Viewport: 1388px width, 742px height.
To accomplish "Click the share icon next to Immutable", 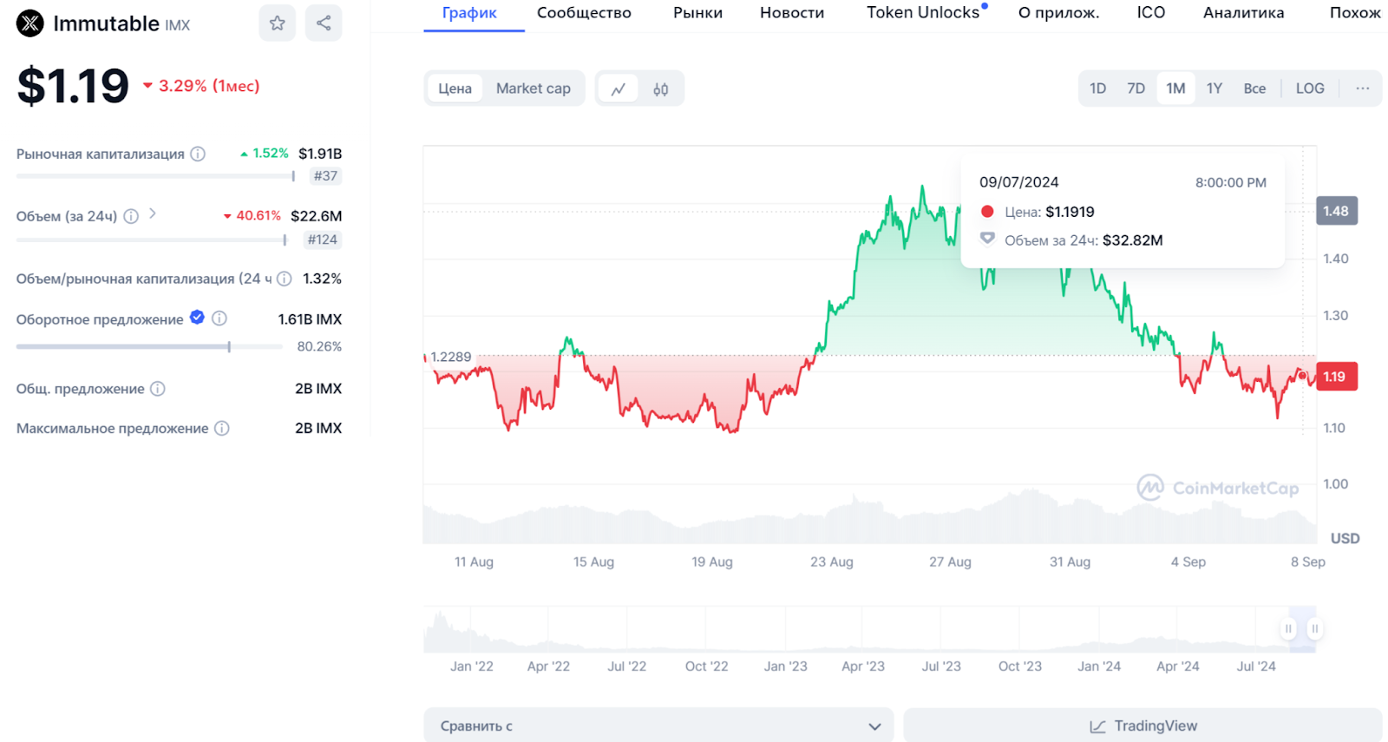I will click(324, 23).
